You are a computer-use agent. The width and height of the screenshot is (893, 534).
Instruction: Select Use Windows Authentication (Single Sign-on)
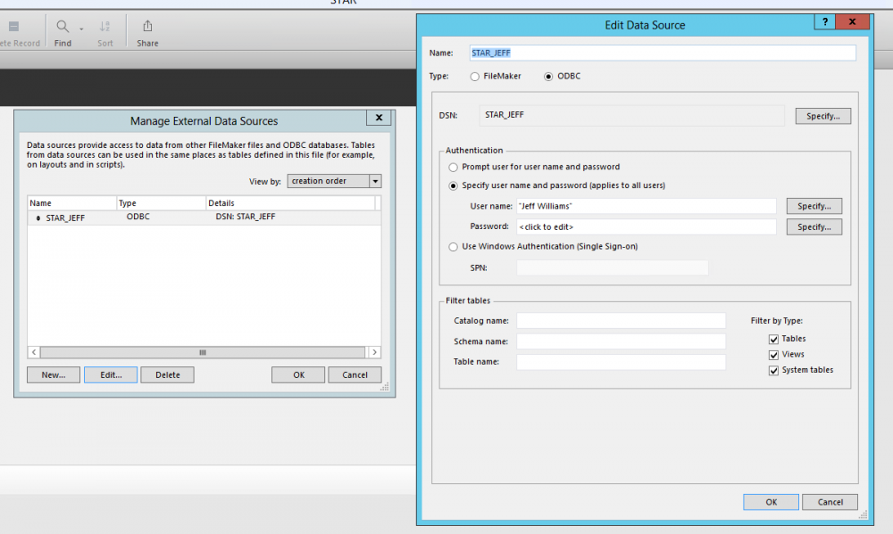click(x=454, y=247)
